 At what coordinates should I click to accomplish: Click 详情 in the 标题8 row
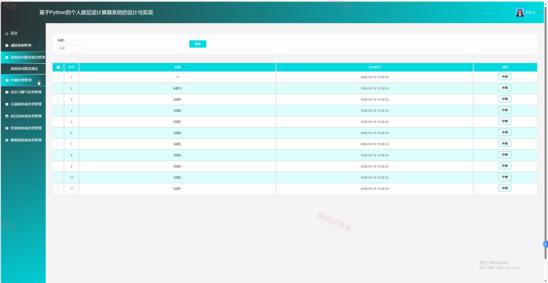505,110
